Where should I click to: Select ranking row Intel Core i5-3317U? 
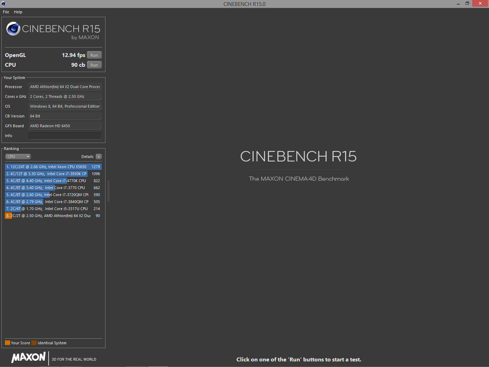pos(53,209)
